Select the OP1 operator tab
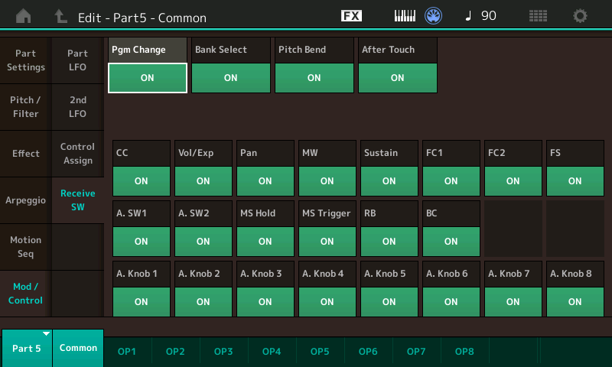 click(x=127, y=351)
